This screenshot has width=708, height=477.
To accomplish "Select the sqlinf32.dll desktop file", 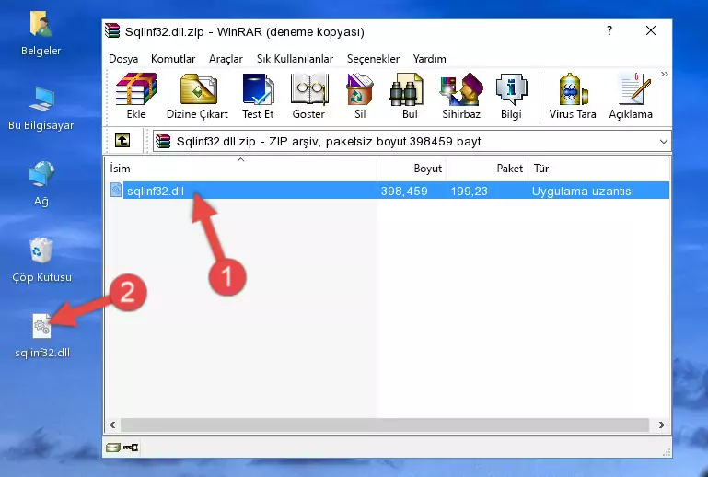I will [42, 335].
